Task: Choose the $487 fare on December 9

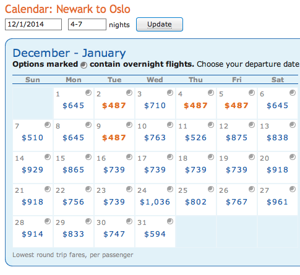Action: click(114, 138)
